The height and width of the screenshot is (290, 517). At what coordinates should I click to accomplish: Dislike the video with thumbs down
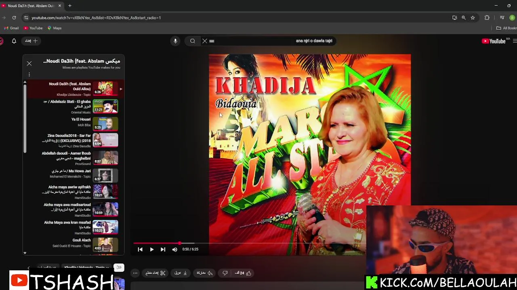coord(225,273)
